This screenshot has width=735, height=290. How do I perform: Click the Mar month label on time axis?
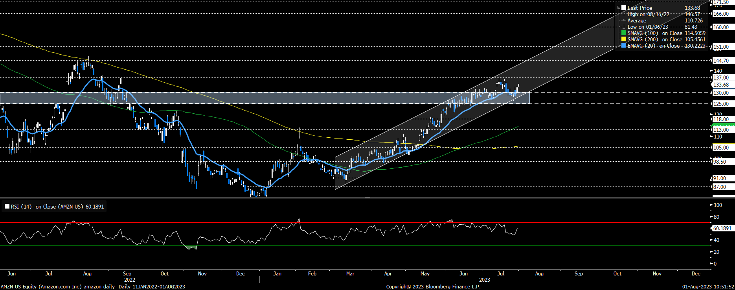[350, 273]
